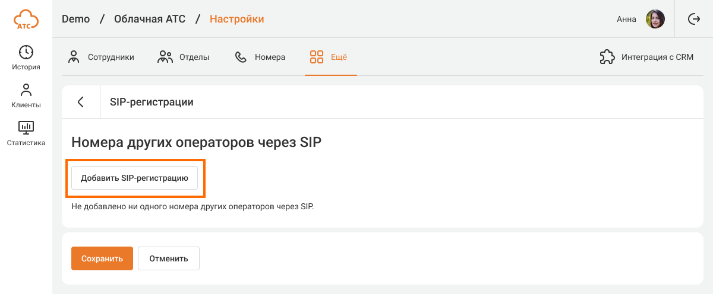
Task: Navigate to Облачная АТС breadcrumb
Action: (x=149, y=19)
